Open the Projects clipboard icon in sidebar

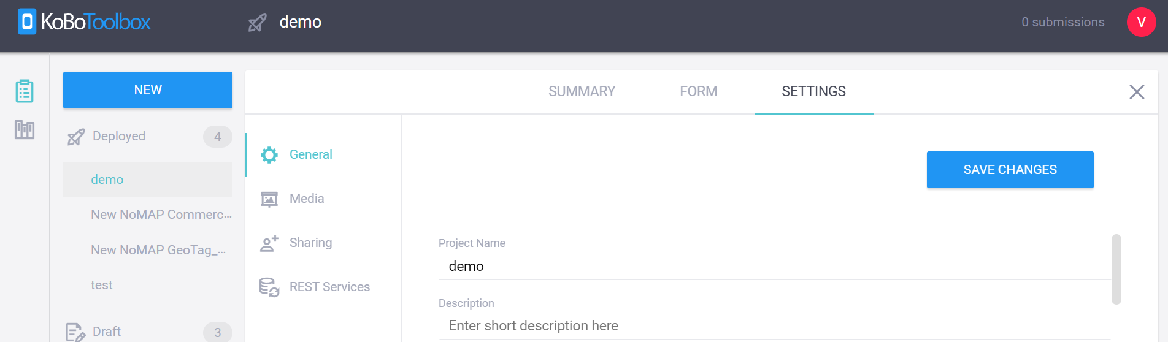tap(25, 91)
